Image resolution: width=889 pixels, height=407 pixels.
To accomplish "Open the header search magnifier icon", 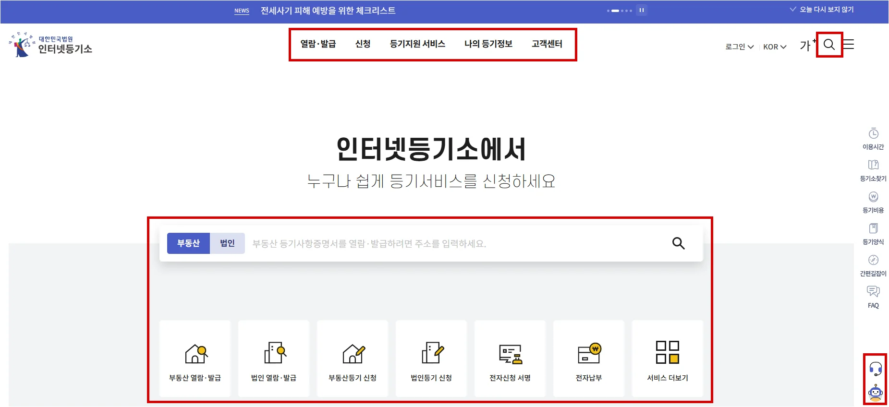I will point(829,45).
